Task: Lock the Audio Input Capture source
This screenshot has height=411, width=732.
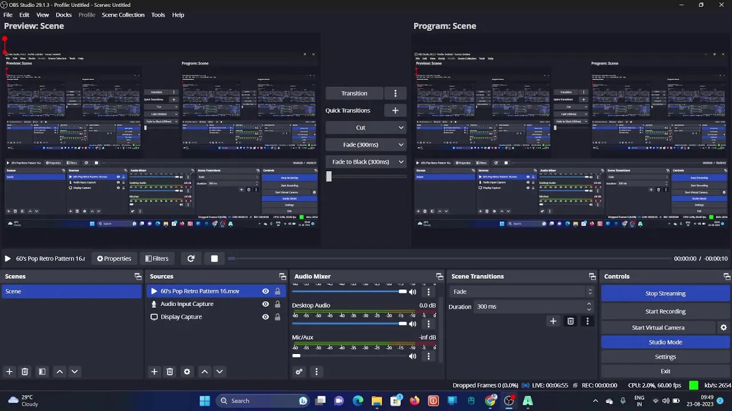Action: [x=277, y=304]
